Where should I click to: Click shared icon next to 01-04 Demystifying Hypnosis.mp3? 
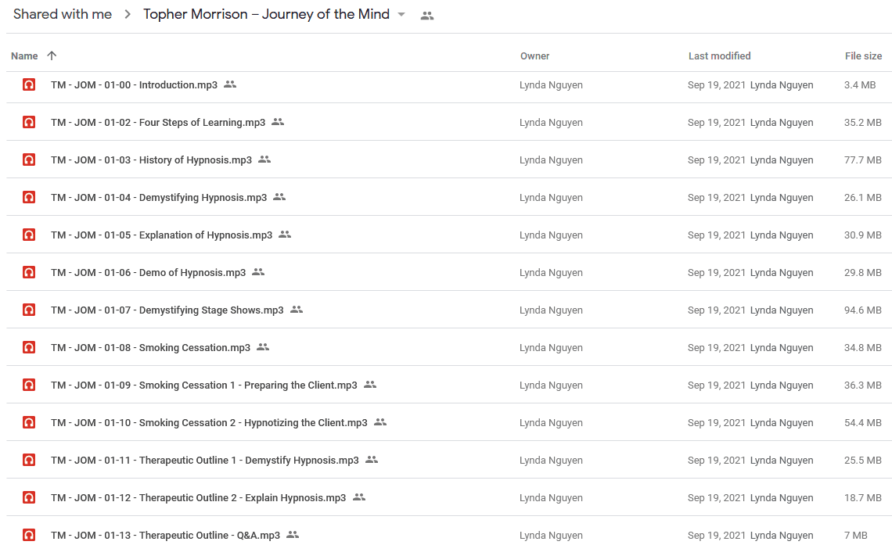click(x=279, y=196)
